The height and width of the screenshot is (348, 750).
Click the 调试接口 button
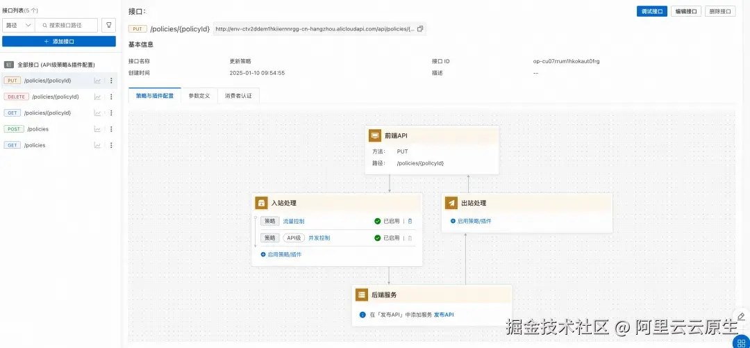tap(652, 12)
